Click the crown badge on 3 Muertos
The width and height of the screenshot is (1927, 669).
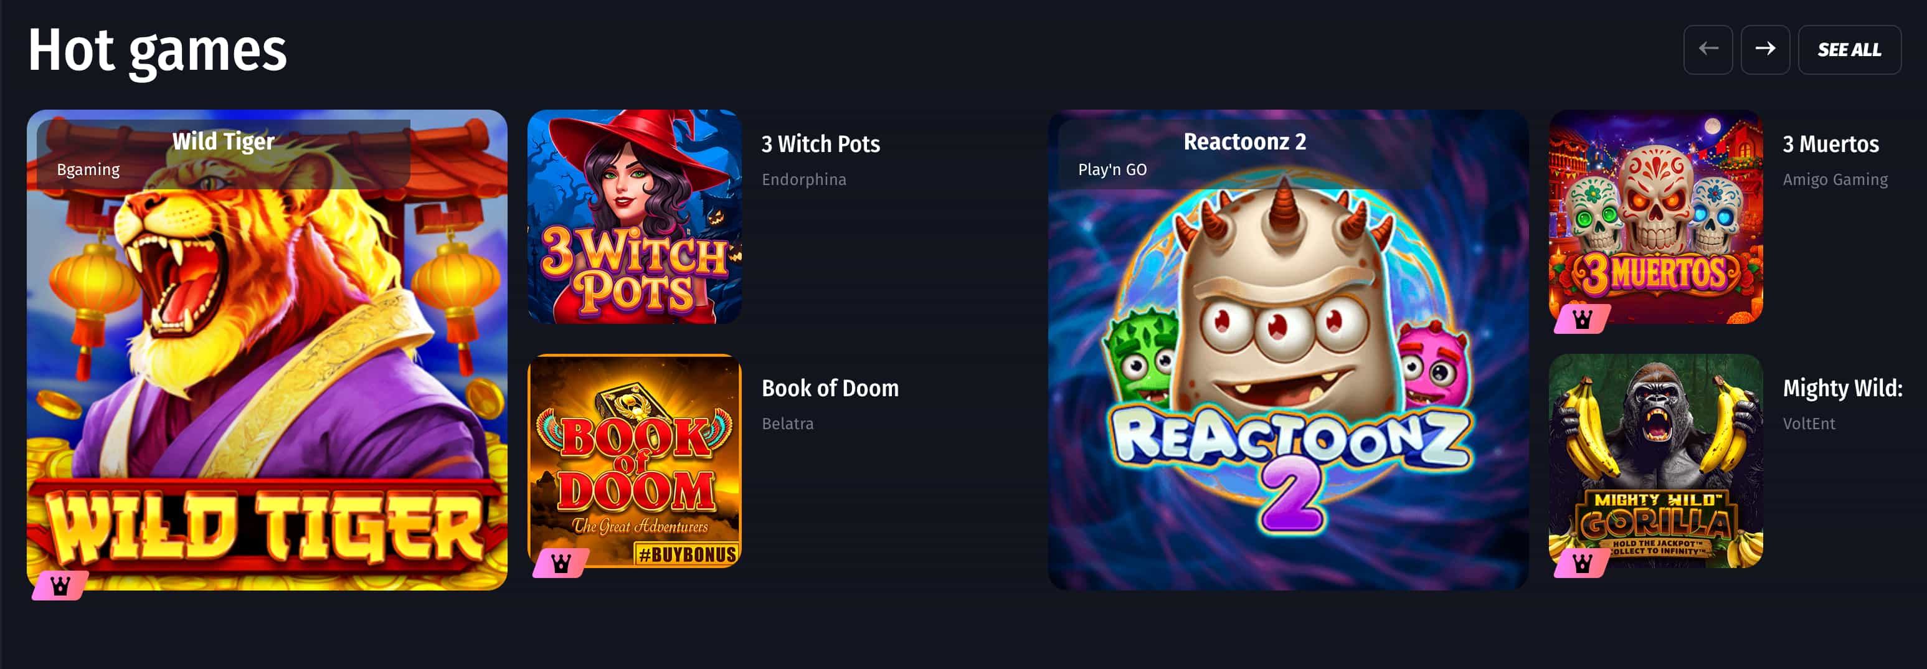pyautogui.click(x=1581, y=319)
